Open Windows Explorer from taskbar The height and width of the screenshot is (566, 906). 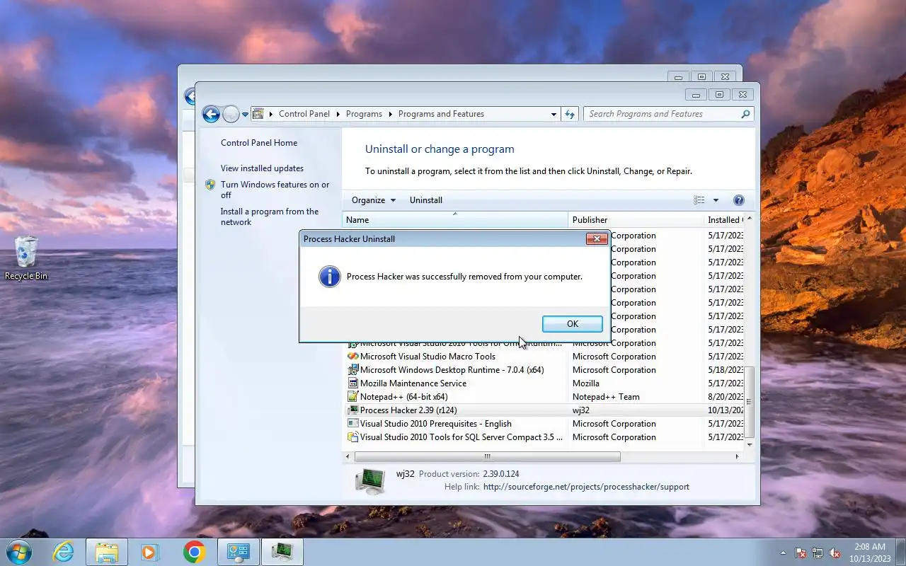tap(107, 552)
